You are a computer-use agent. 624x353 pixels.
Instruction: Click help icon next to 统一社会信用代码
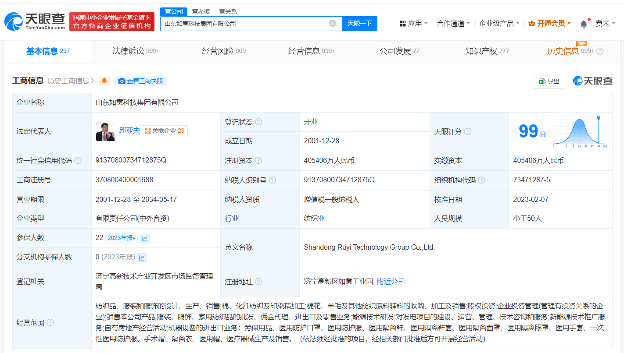coord(78,160)
